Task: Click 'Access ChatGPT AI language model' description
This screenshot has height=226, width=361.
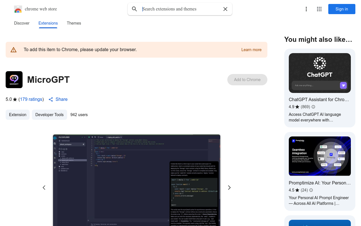Action: coord(315,117)
